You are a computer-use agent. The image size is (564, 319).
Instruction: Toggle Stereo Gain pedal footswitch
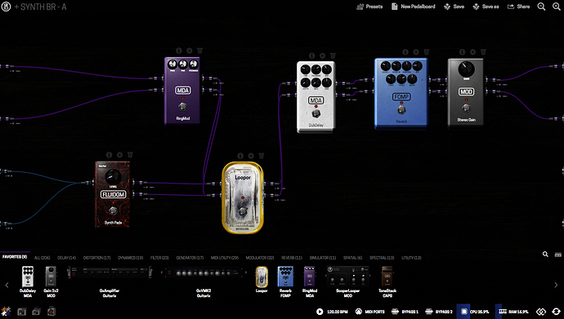(466, 108)
